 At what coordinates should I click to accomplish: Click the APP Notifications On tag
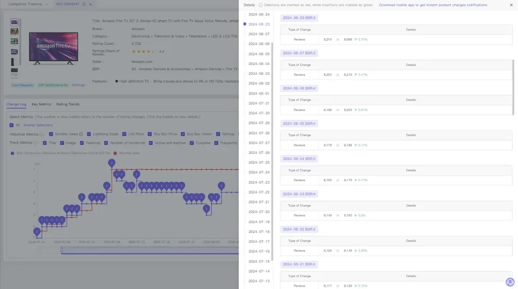click(x=53, y=85)
